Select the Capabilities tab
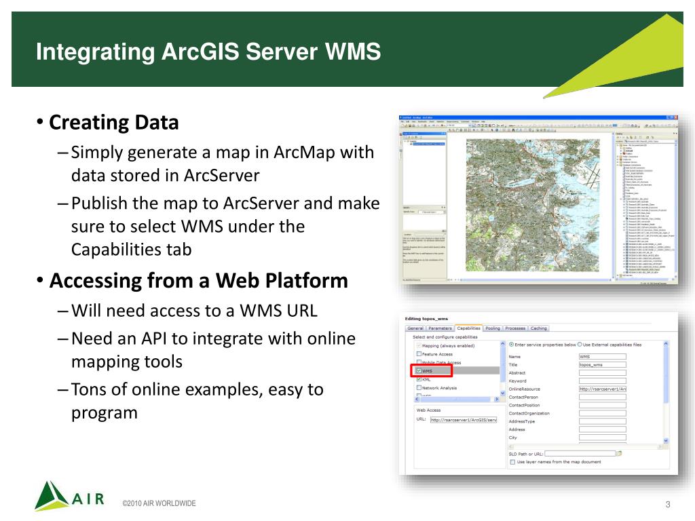Viewport: 695px width, 521px height. pyautogui.click(x=468, y=328)
